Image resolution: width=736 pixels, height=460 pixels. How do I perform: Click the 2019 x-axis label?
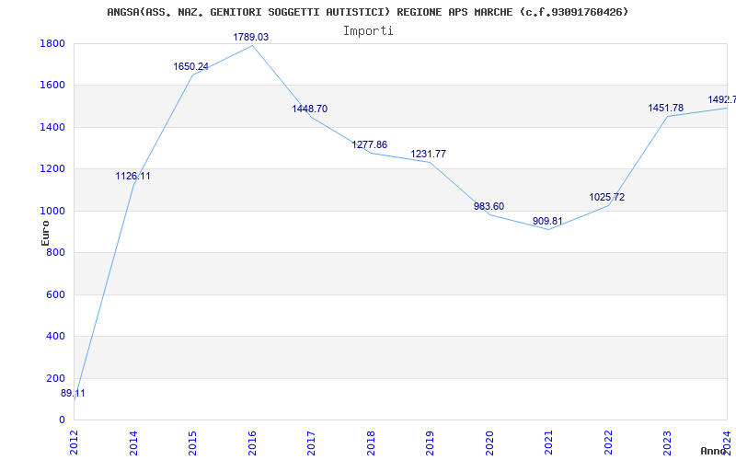tap(430, 443)
